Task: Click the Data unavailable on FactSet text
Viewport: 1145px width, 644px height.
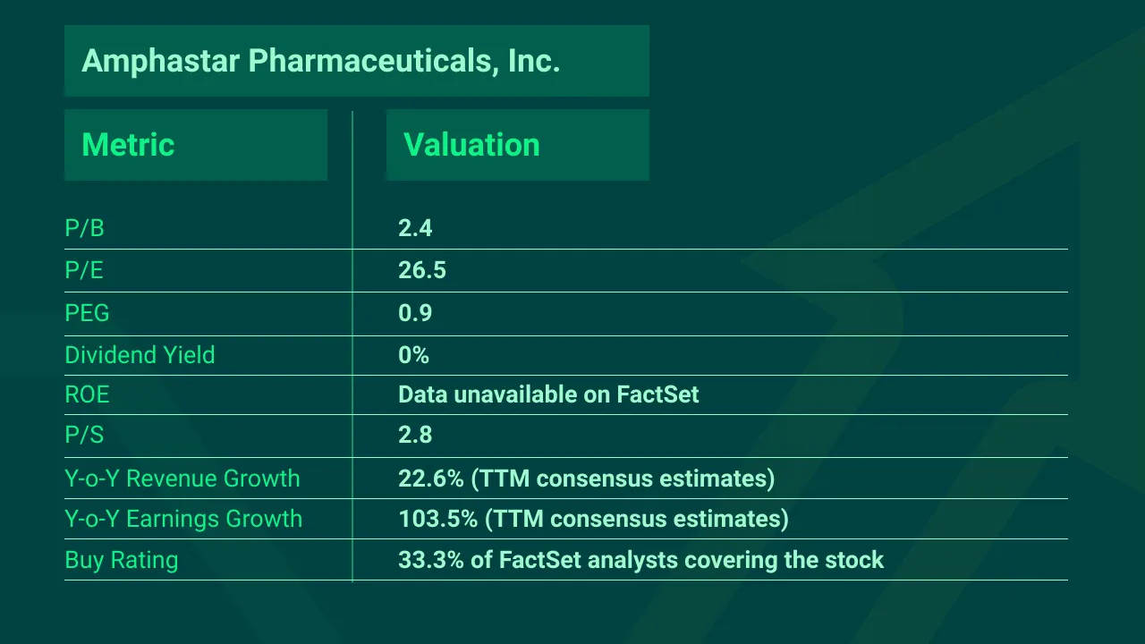Action: point(548,394)
